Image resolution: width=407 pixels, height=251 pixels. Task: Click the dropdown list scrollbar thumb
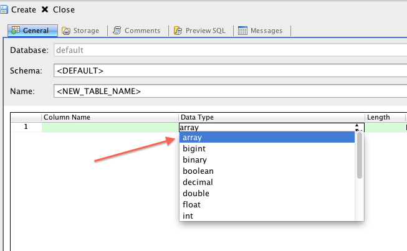[x=360, y=155]
